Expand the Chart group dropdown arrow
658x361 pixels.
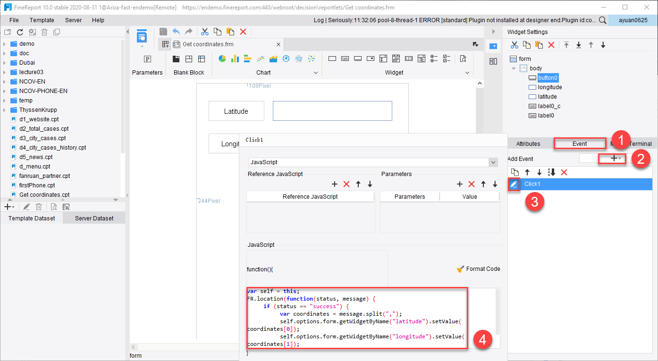(x=316, y=73)
